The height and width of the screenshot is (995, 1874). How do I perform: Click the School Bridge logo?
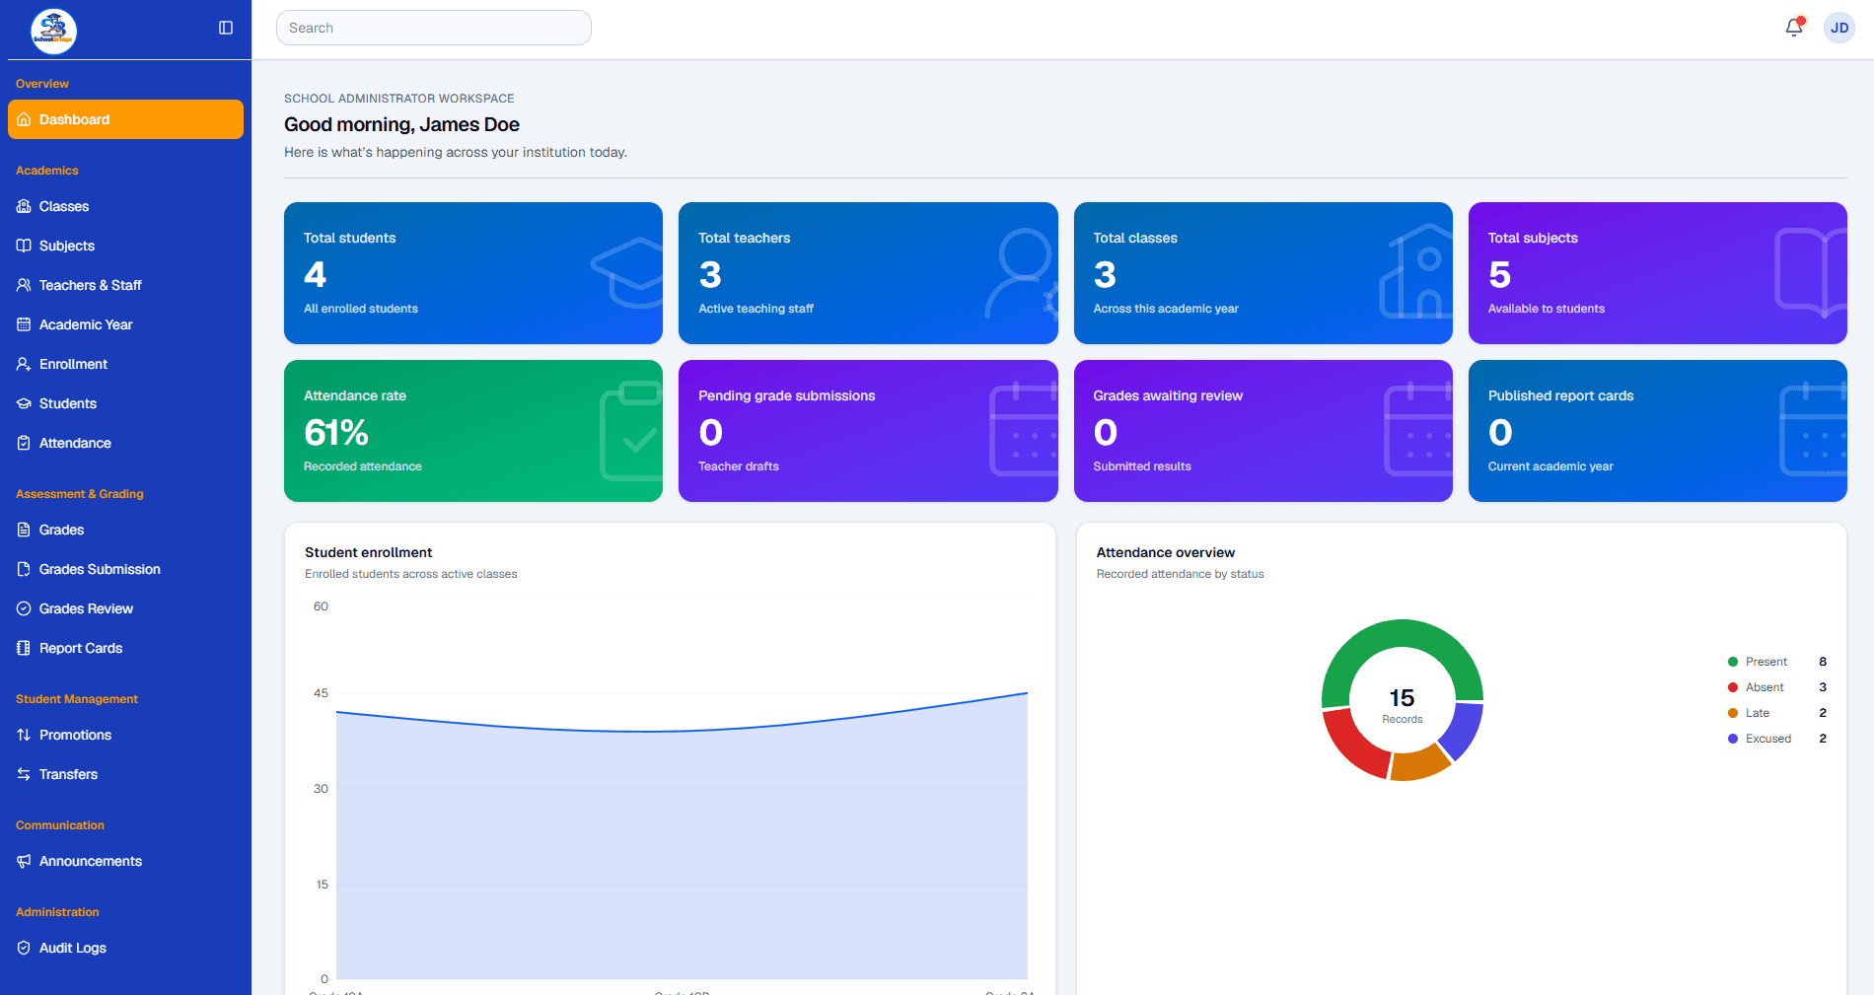click(x=54, y=31)
